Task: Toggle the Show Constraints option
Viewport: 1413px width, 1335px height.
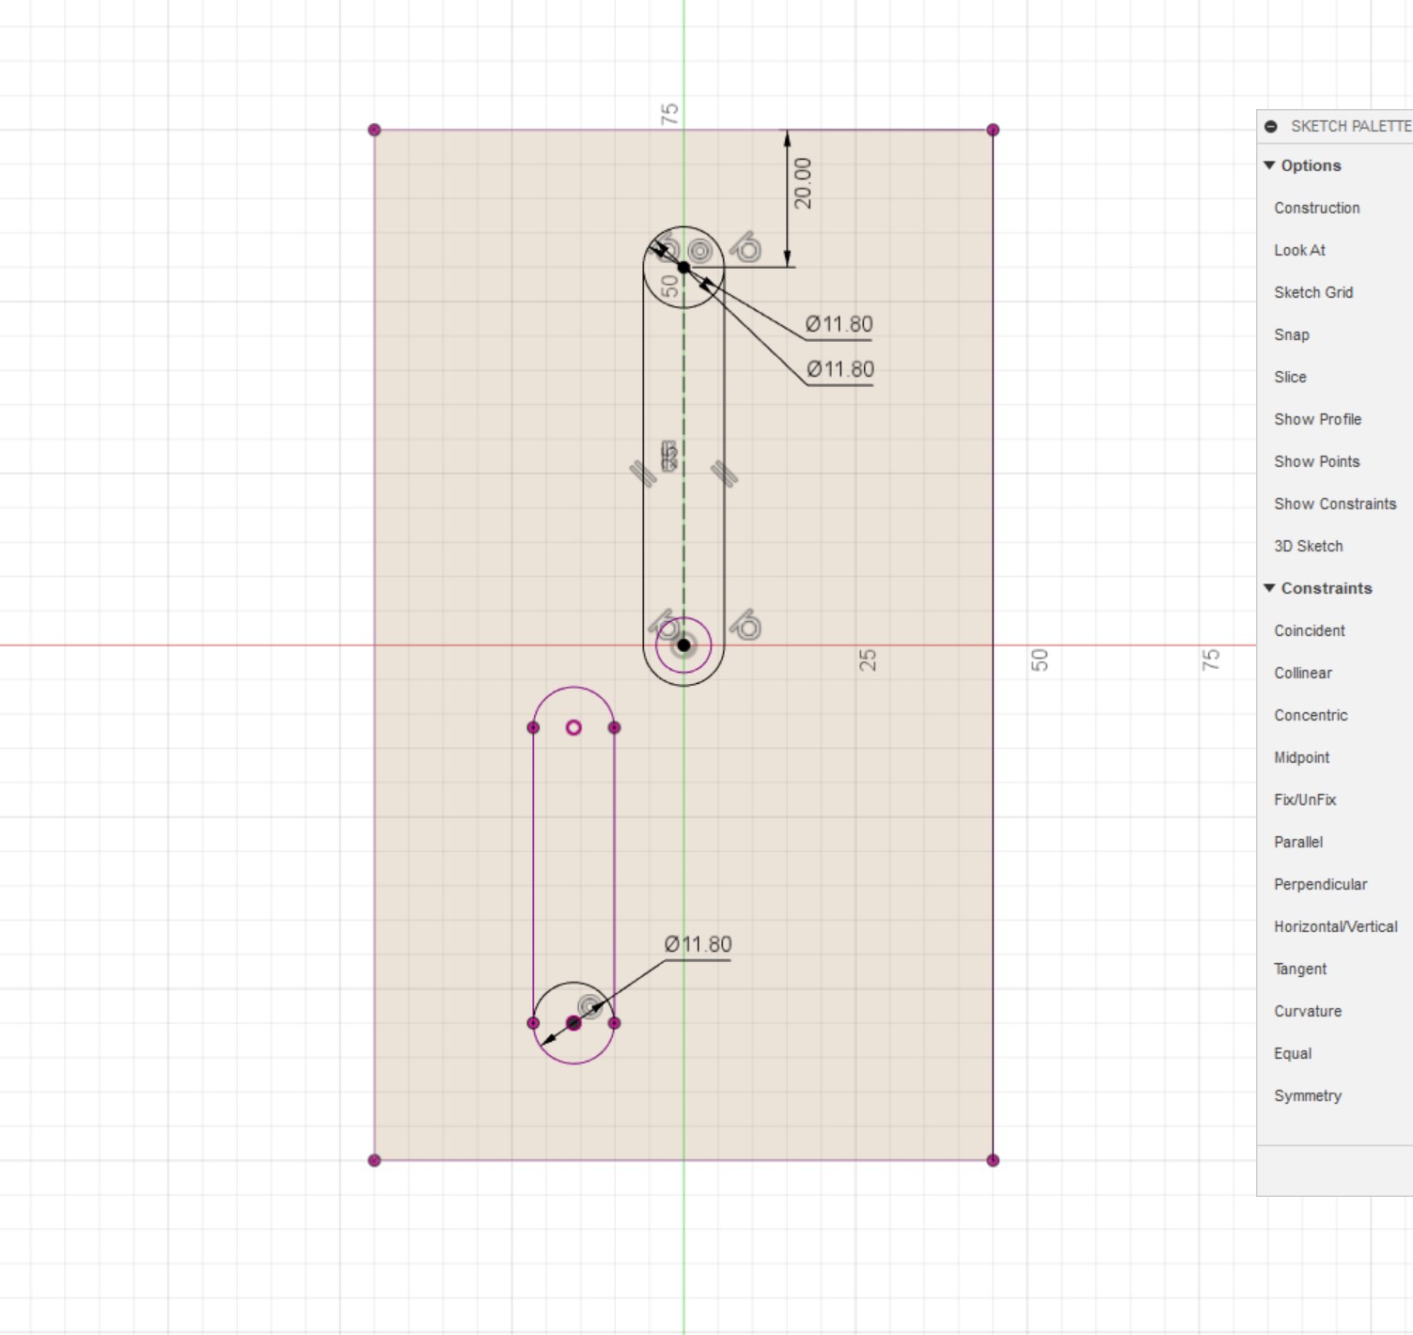Action: point(1334,504)
